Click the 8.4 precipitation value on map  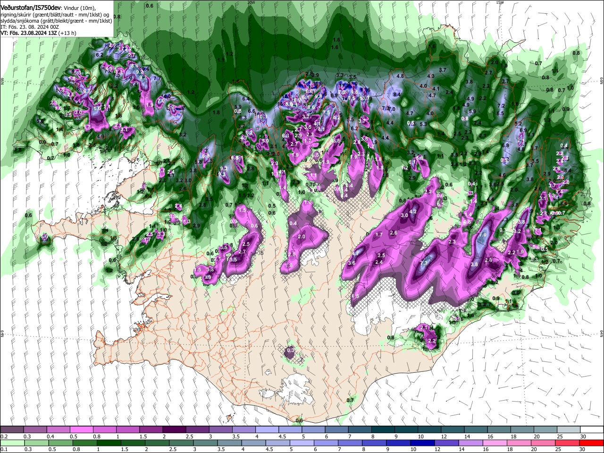point(397,94)
